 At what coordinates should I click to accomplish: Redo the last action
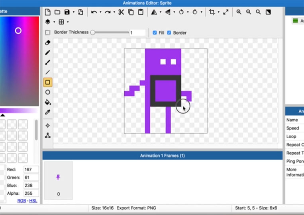[x=108, y=12]
